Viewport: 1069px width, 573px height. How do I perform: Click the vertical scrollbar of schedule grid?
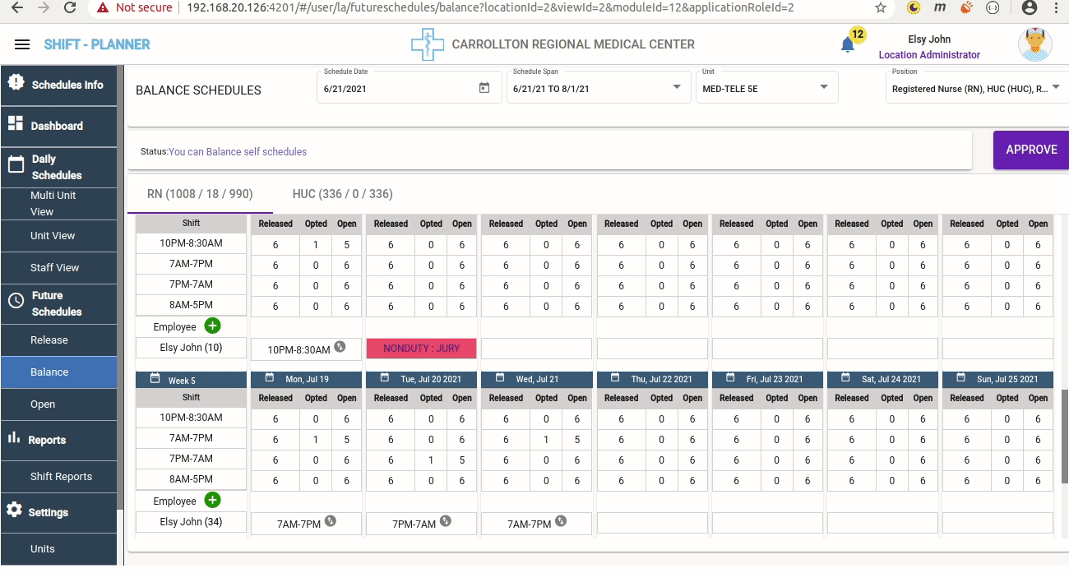(1063, 427)
